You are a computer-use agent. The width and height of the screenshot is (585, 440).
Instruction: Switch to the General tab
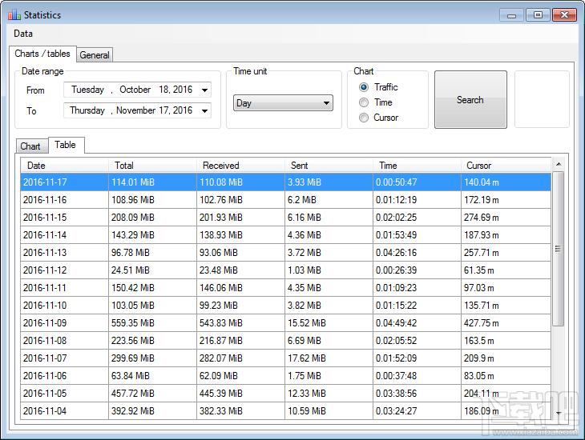(95, 55)
